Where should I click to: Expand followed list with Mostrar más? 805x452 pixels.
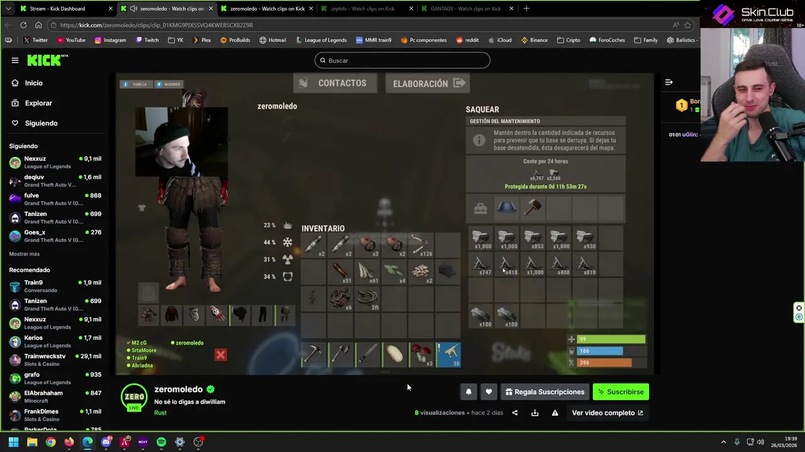click(25, 254)
